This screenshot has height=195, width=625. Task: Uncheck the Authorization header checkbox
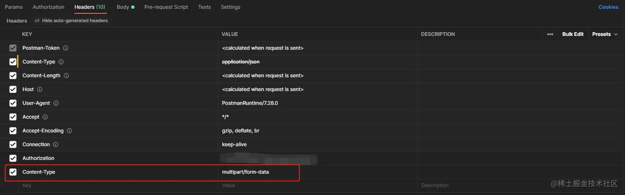coord(13,158)
